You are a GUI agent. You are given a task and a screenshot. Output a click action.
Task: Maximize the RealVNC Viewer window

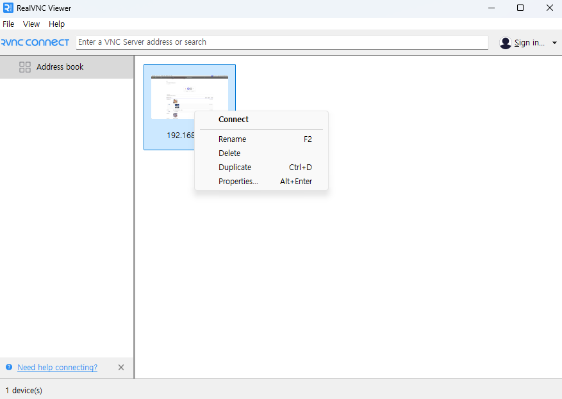click(520, 8)
